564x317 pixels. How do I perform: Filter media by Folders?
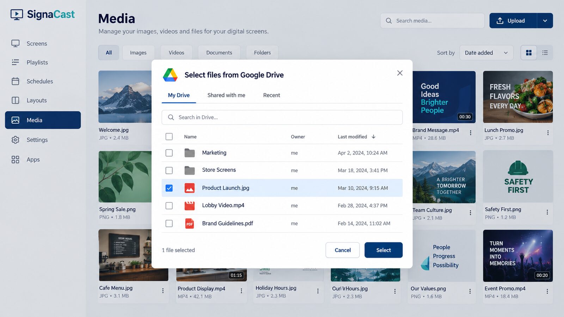coord(262,53)
